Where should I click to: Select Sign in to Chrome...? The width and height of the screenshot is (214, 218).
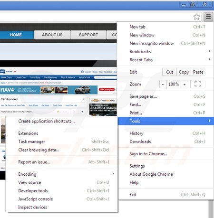(x=165, y=154)
